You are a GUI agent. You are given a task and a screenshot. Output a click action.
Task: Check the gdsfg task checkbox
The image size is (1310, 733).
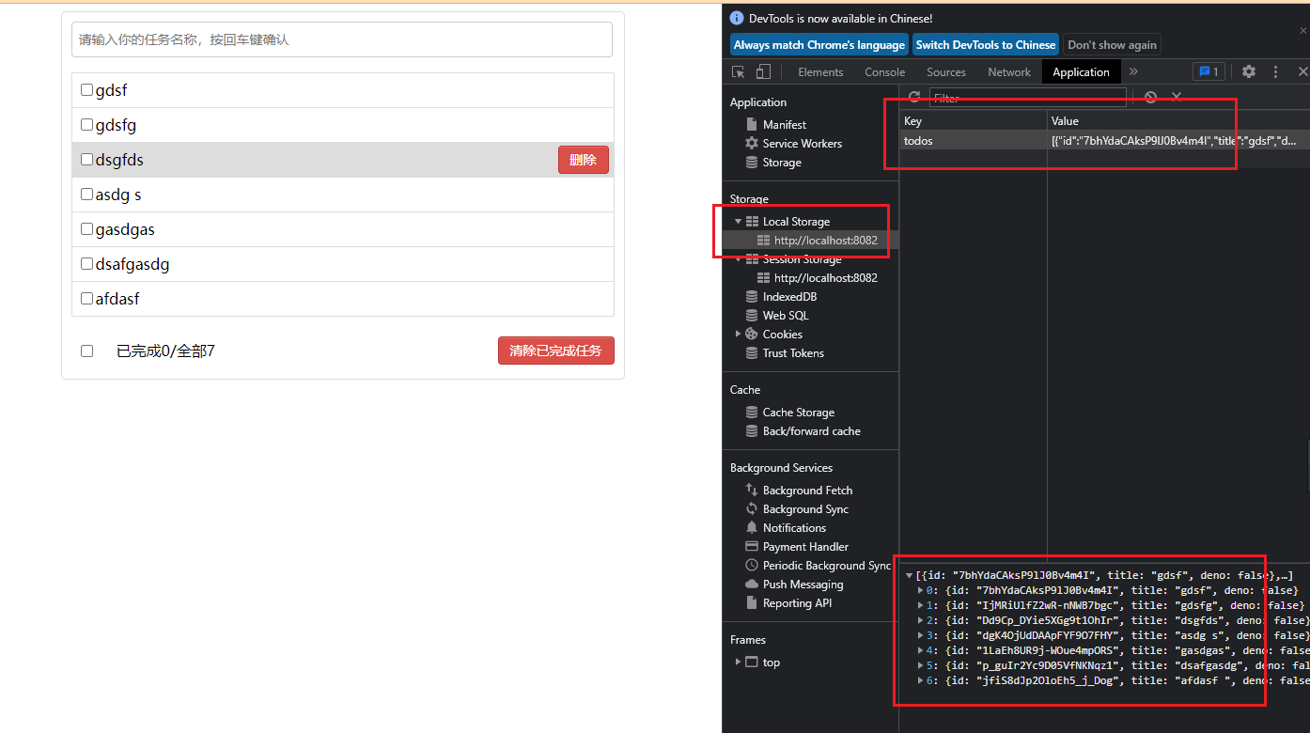point(86,125)
